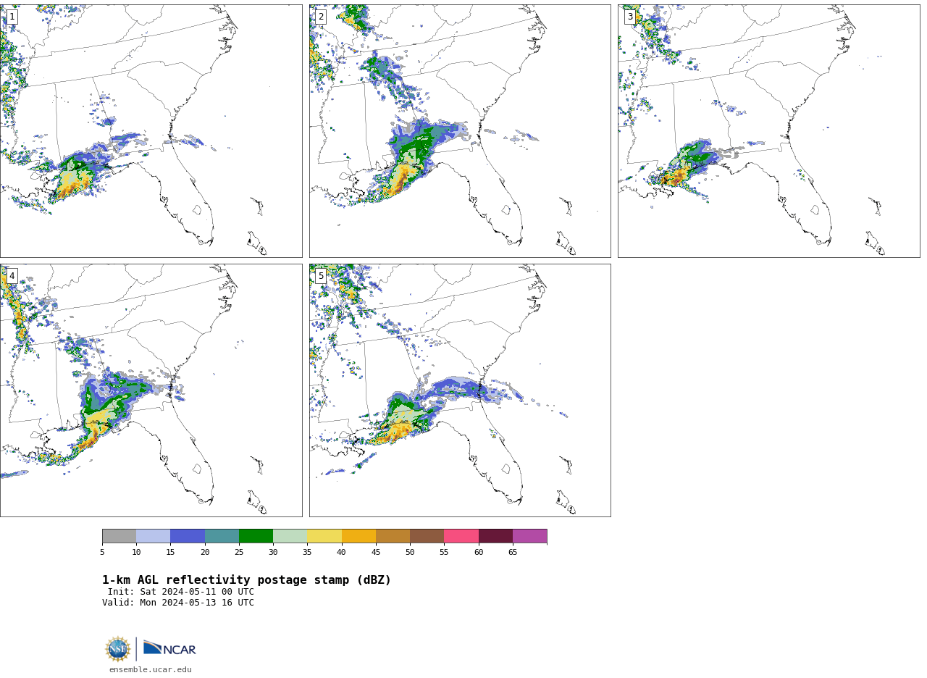Click the gray 5-10 dBZ swatch
927x678 pixels.
point(119,536)
